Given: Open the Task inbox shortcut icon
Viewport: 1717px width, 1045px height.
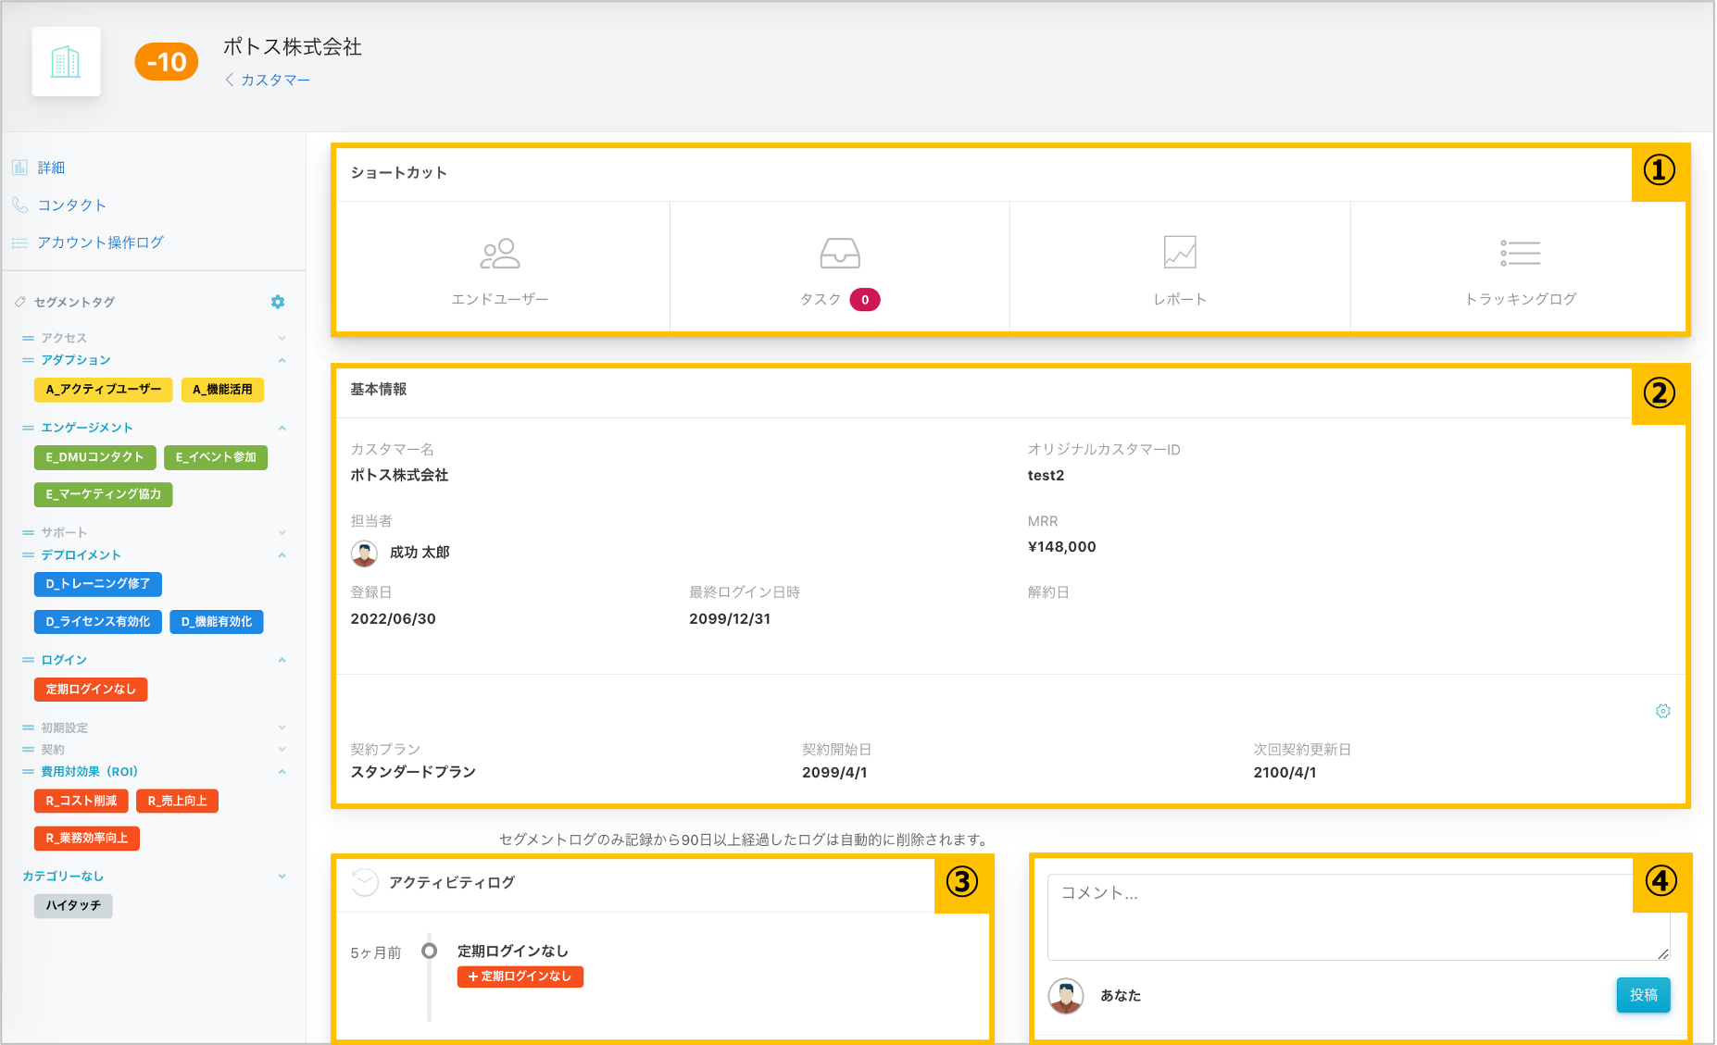Looking at the screenshot, I should point(840,254).
